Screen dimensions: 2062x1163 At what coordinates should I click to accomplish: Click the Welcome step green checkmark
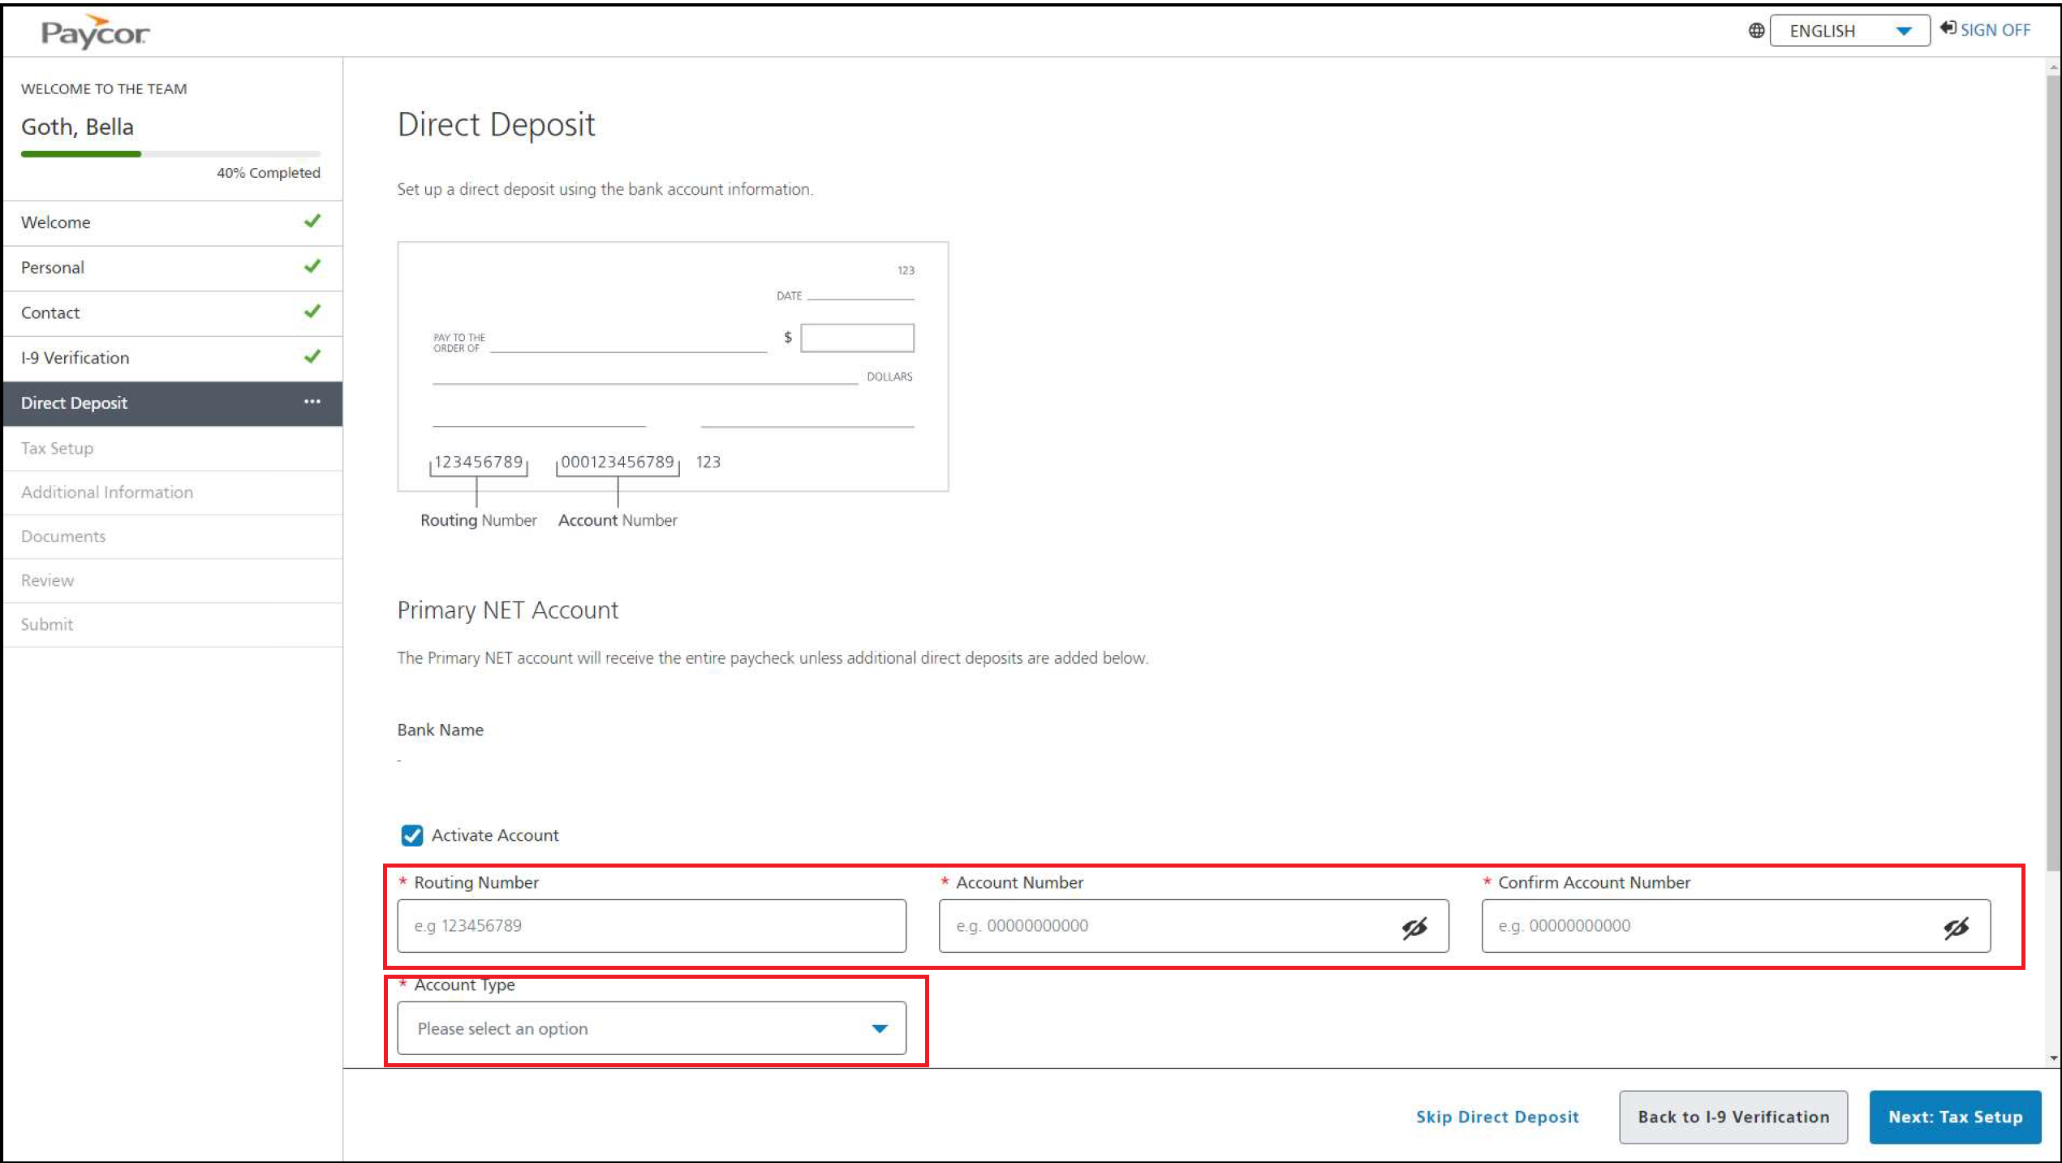pyautogui.click(x=312, y=221)
